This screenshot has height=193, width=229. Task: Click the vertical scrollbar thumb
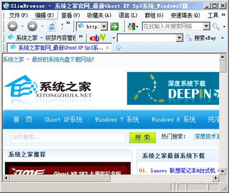222,66
